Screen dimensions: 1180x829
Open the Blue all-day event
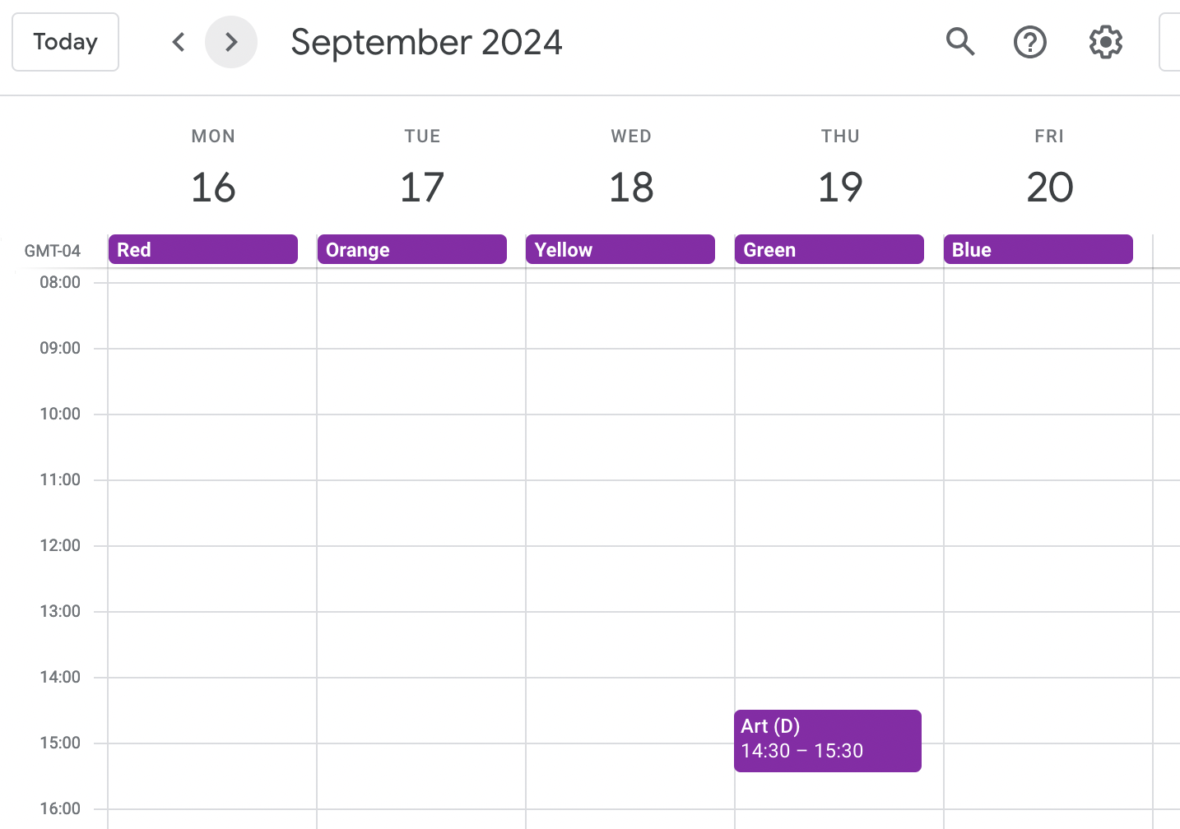coord(1038,249)
